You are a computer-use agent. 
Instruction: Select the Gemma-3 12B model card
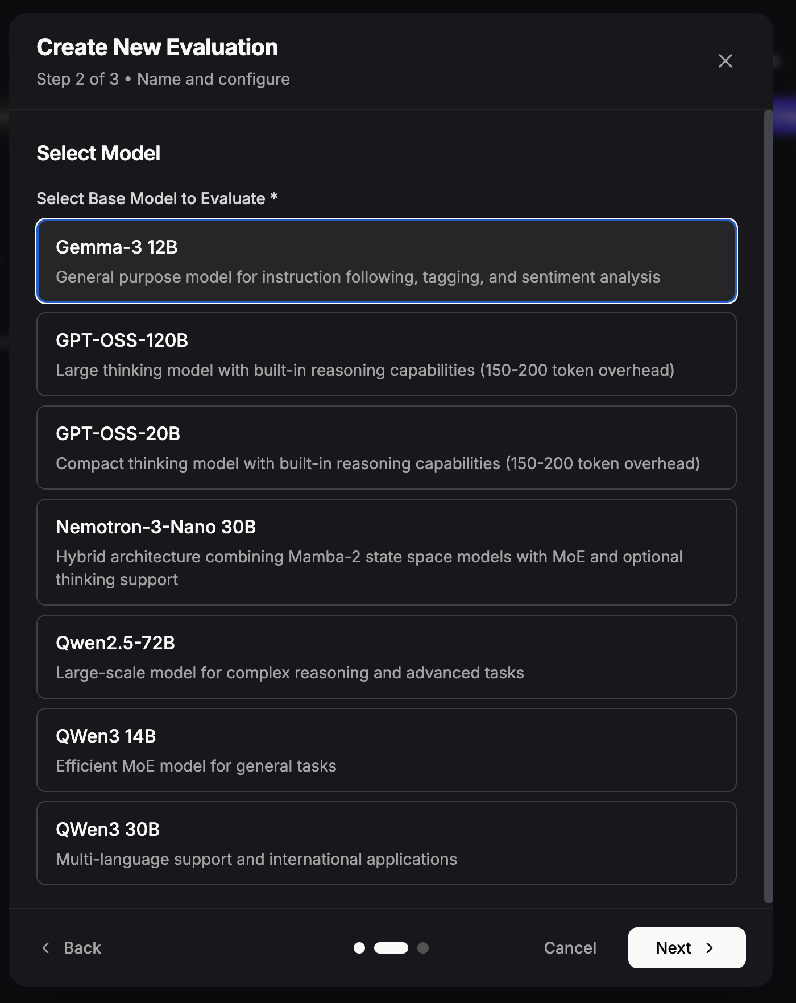(x=387, y=261)
